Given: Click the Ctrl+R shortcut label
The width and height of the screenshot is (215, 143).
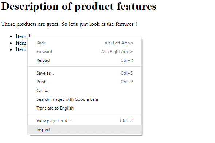Looking at the screenshot, I should (127, 60).
